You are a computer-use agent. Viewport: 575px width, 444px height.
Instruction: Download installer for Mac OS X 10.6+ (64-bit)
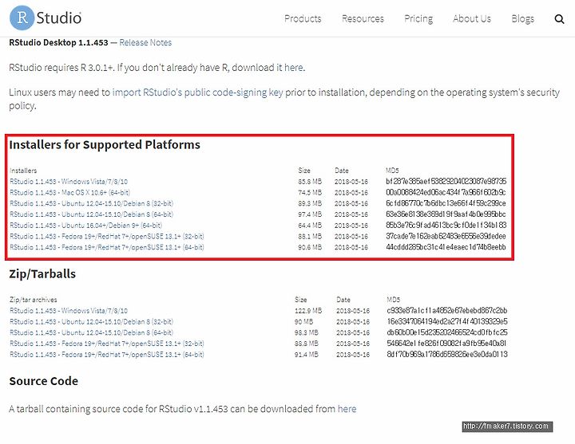[x=69, y=193]
